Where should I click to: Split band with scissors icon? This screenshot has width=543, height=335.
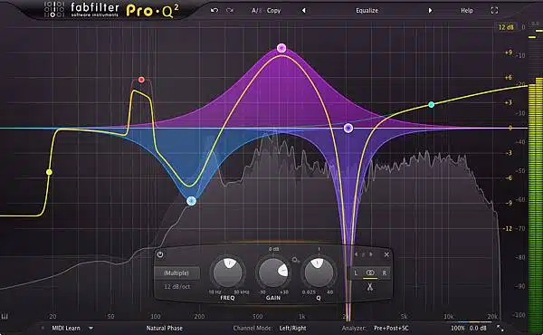tap(370, 287)
